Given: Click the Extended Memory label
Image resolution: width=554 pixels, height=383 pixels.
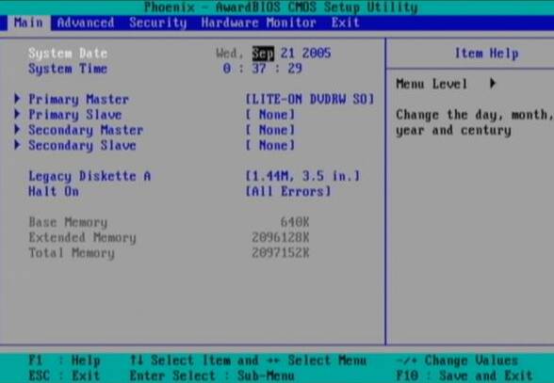Looking at the screenshot, I should tap(82, 237).
